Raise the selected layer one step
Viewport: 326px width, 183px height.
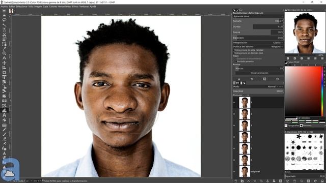pyautogui.click(x=249, y=181)
